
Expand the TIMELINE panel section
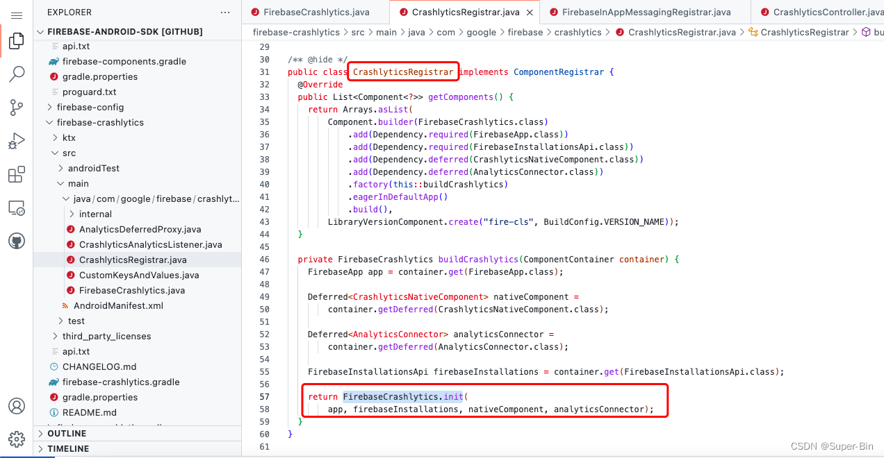coord(138,449)
